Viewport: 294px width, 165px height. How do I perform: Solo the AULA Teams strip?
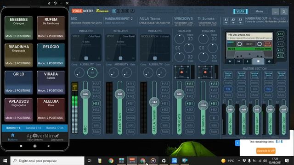(x=165, y=125)
